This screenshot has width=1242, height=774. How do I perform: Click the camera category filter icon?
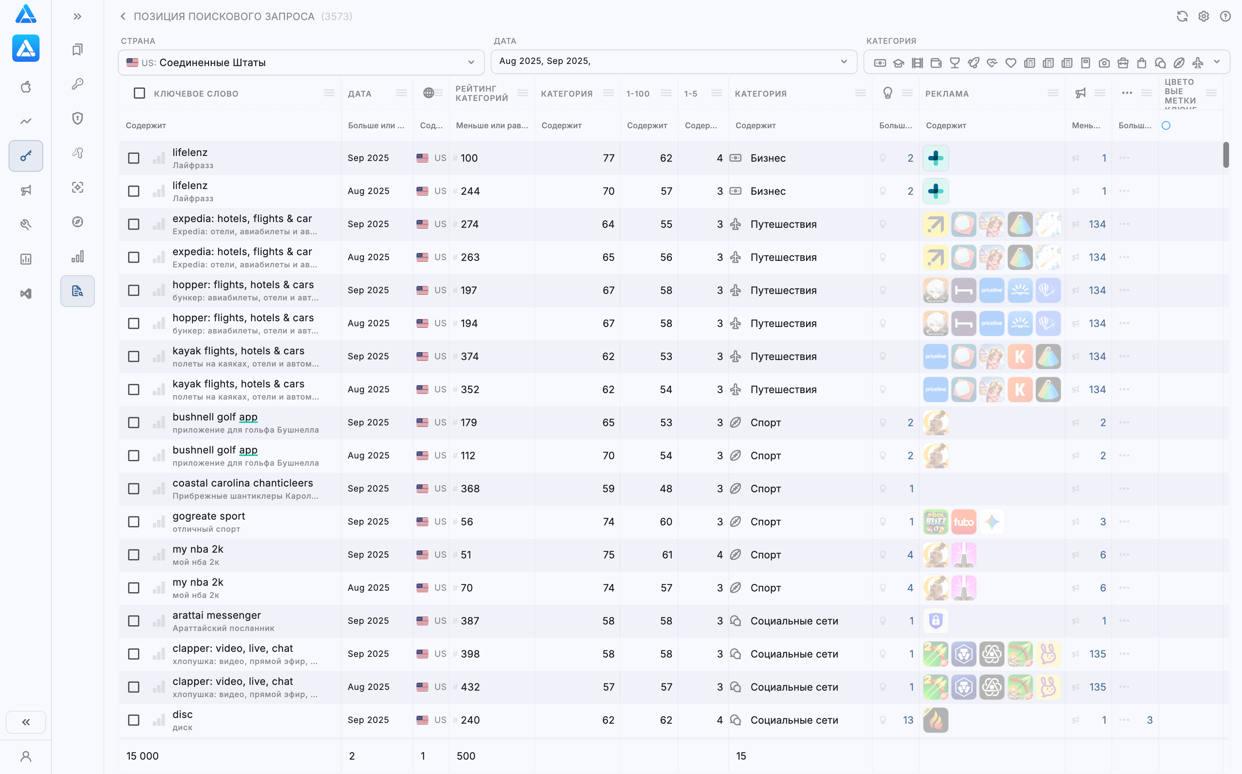click(1104, 63)
